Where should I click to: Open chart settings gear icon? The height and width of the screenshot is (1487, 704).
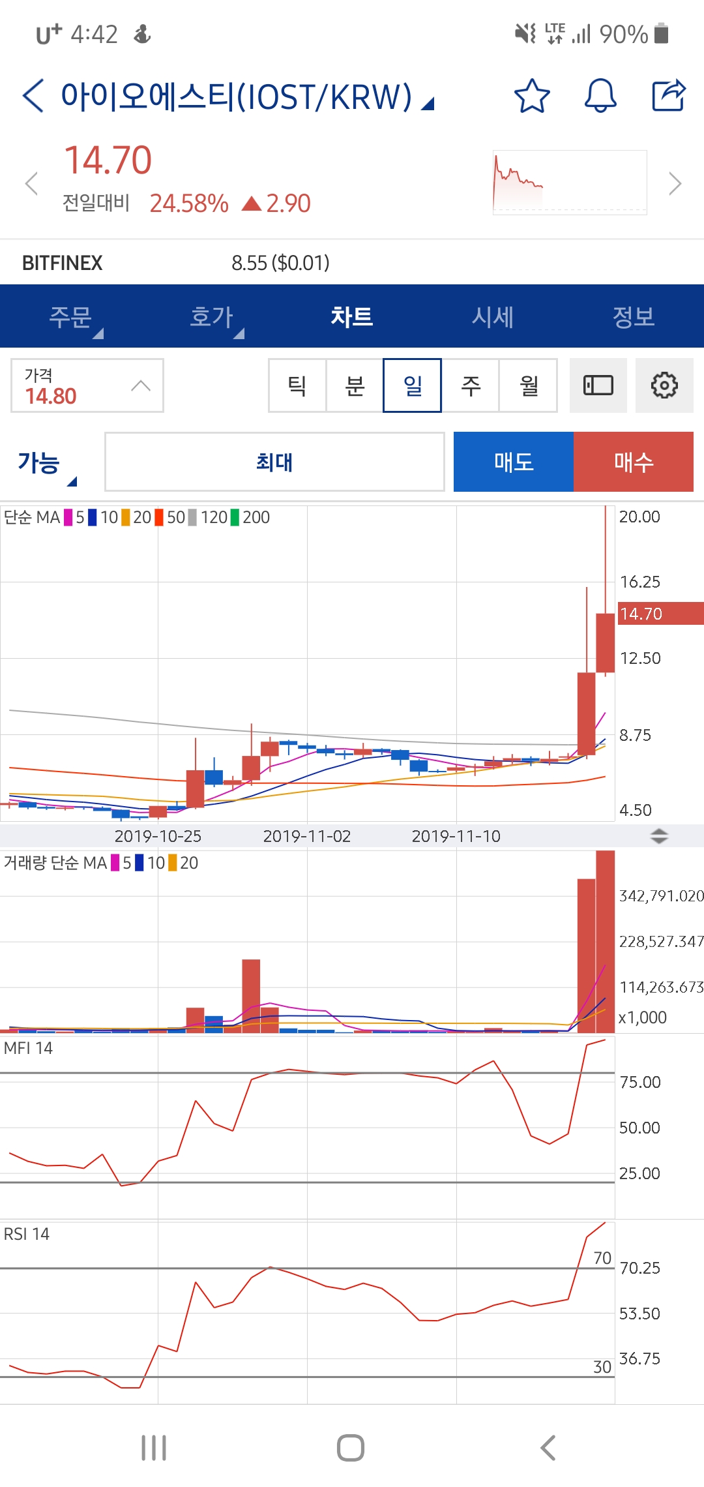664,385
